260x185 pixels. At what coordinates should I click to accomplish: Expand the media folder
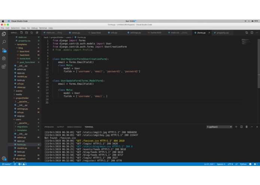point(19,94)
